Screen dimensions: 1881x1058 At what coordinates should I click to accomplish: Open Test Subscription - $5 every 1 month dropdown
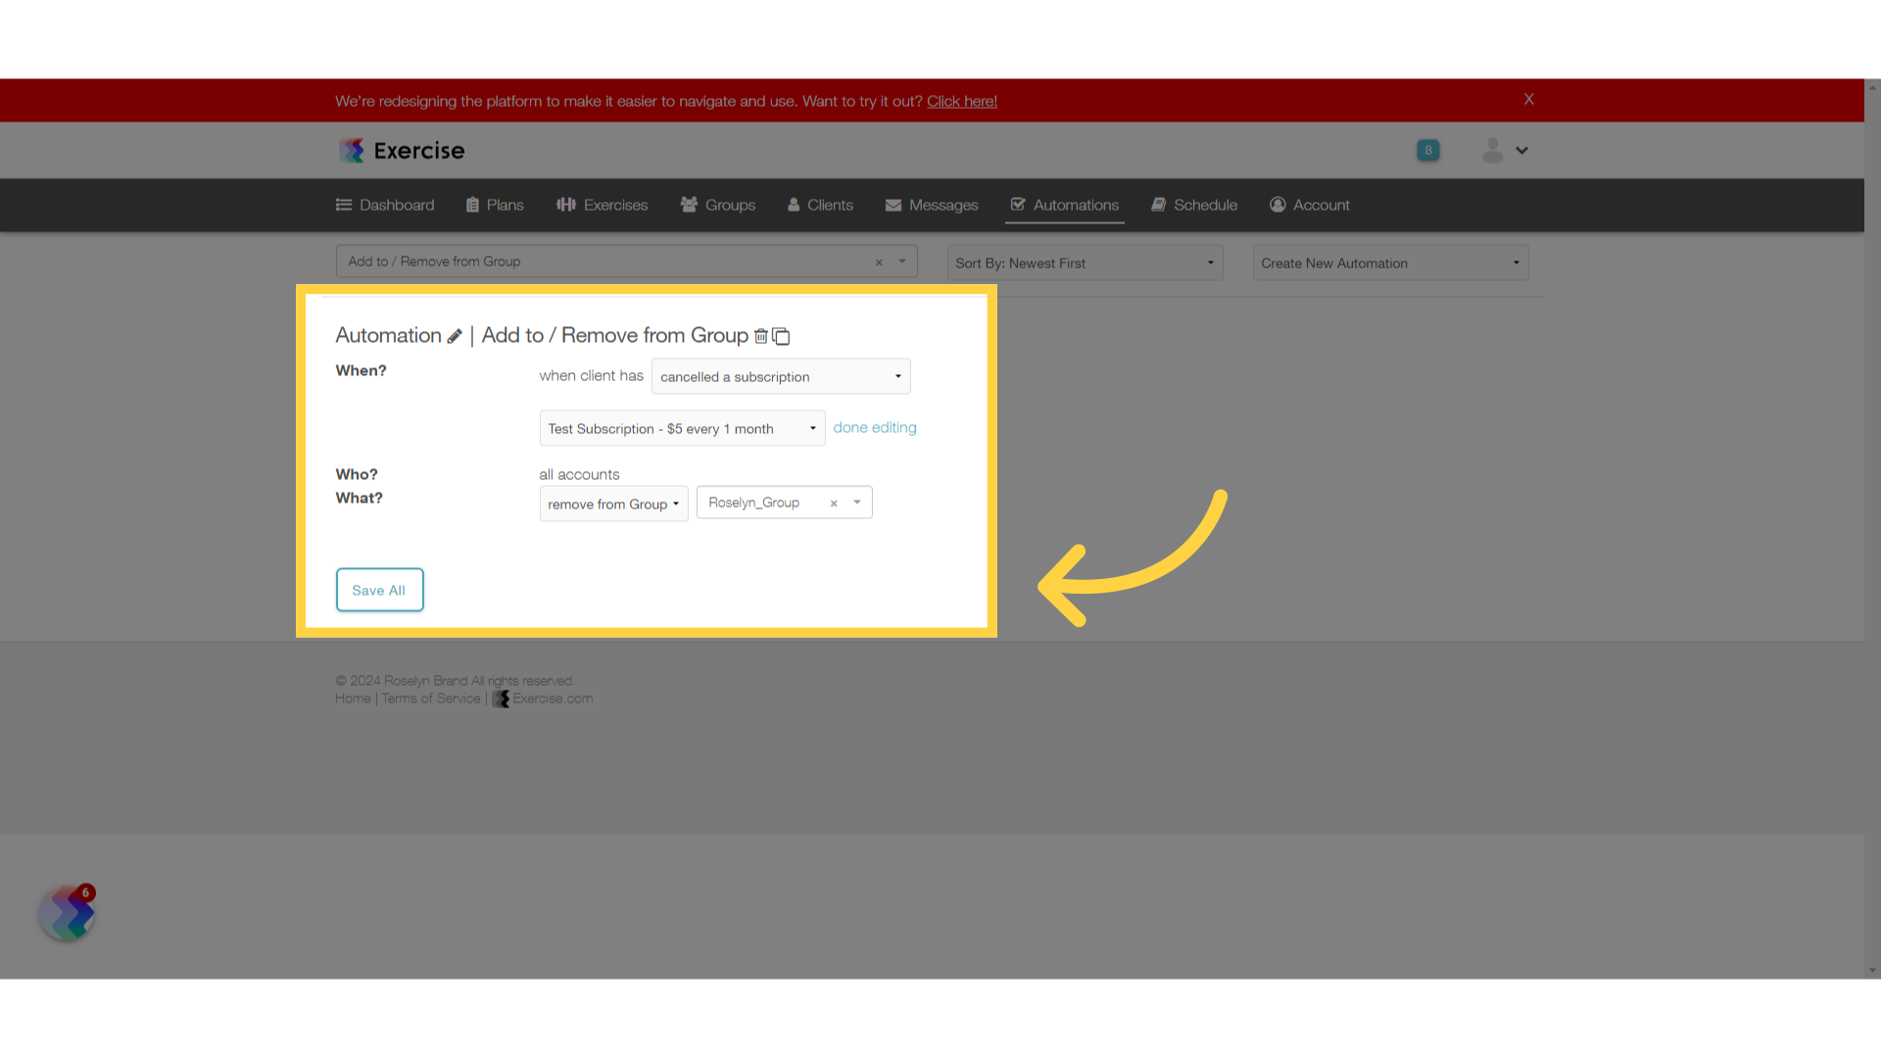pos(682,428)
